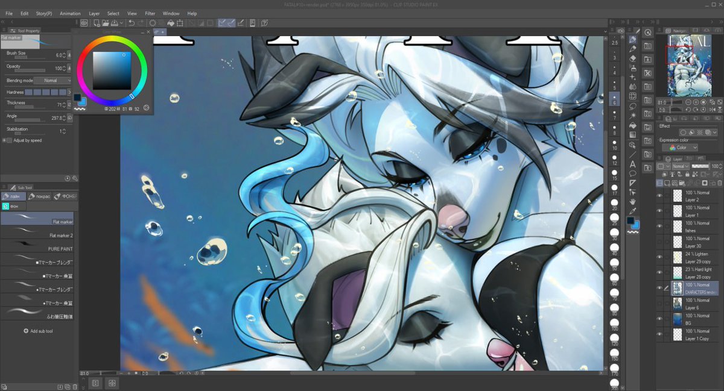Open the Blending mode Normal dropdown in Tool Property
724x391 pixels.
(x=52, y=80)
